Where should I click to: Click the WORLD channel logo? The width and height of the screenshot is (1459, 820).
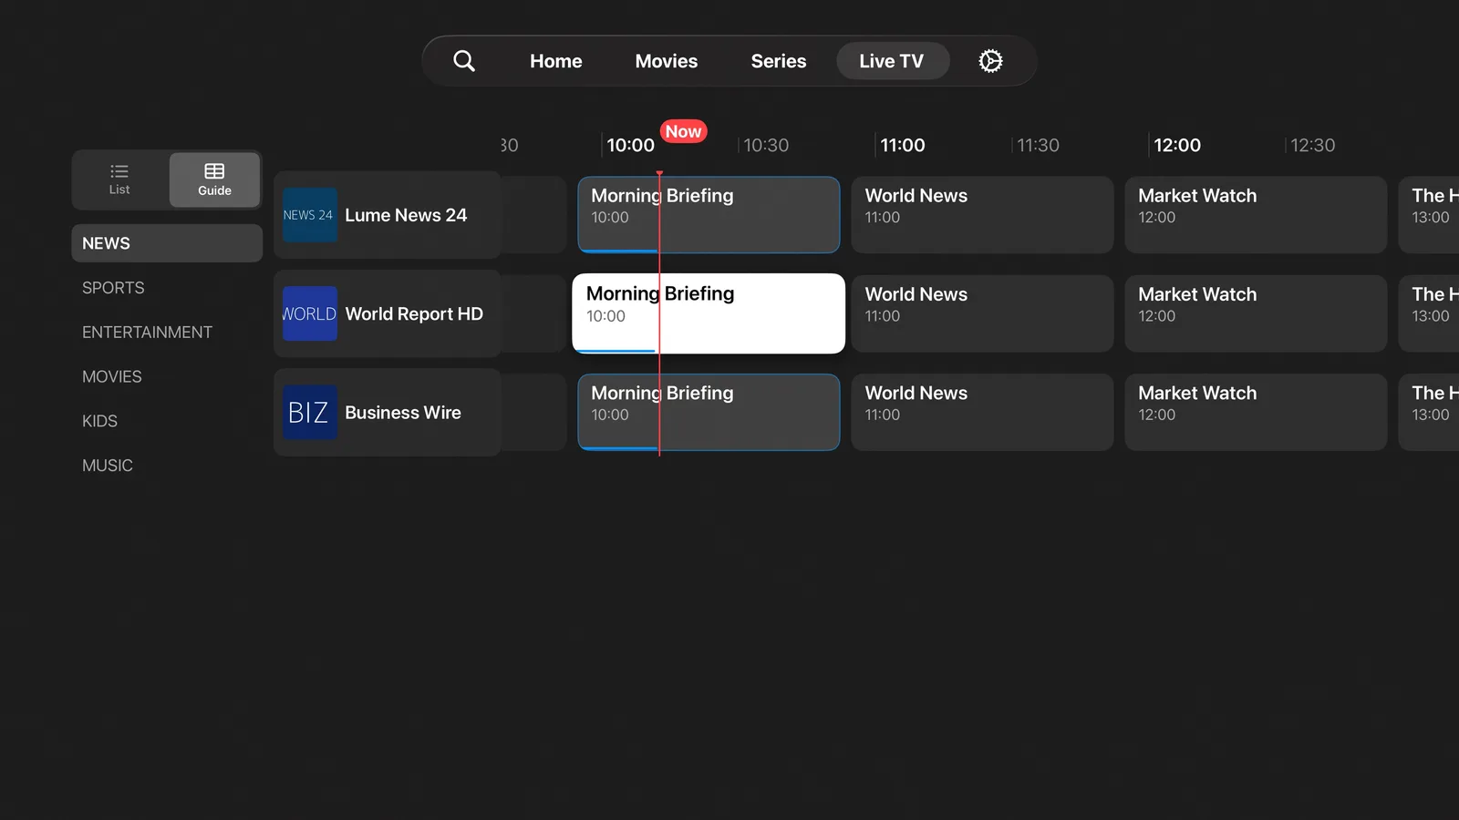click(x=310, y=313)
